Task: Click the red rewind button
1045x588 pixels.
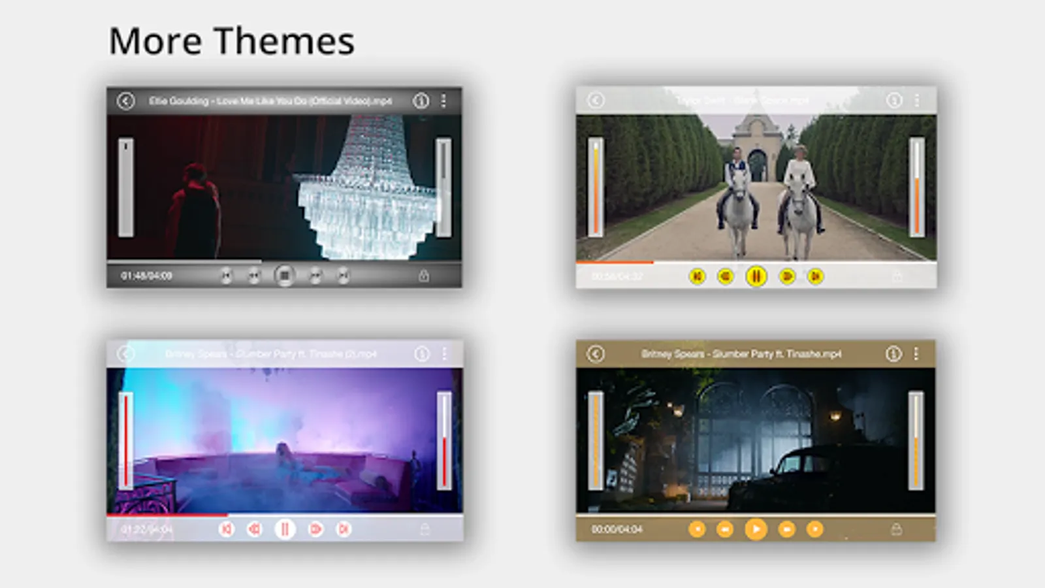Action: click(x=255, y=529)
